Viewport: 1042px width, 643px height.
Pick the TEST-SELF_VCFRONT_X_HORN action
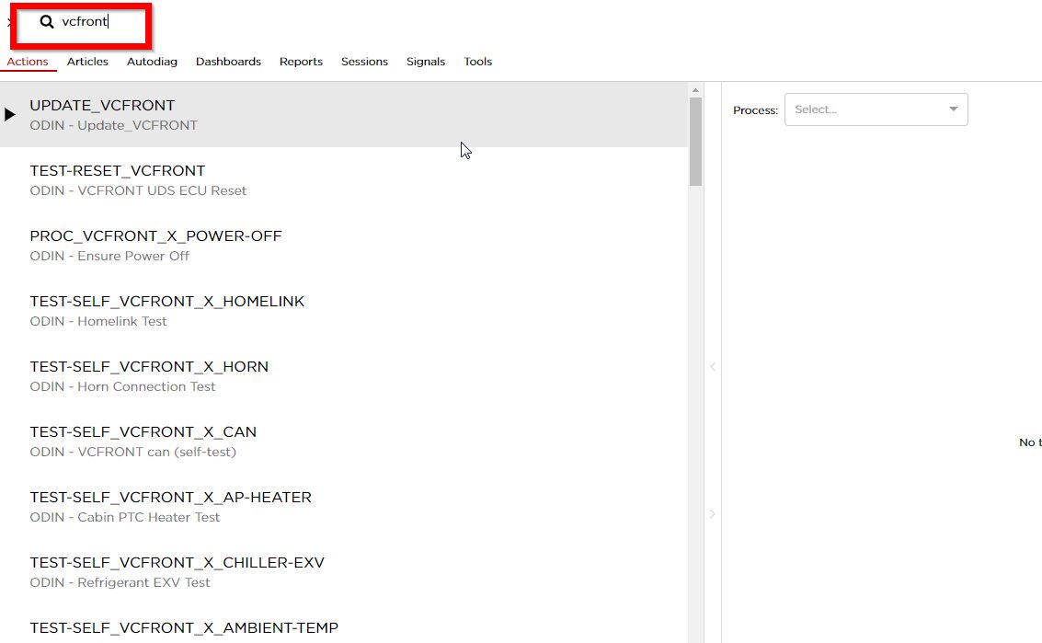tap(344, 375)
